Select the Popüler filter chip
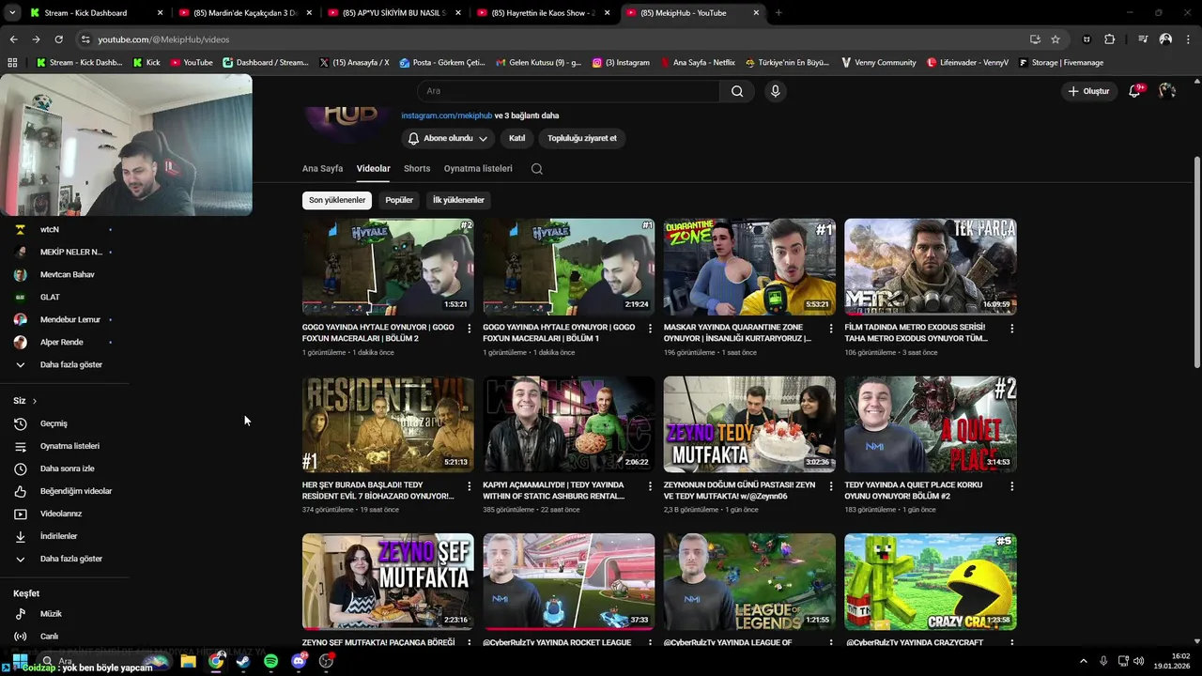 coord(399,200)
